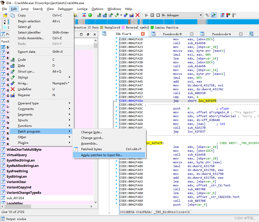259x222 pixels.
Task: Open the Debugger menu
Action: point(66,9)
